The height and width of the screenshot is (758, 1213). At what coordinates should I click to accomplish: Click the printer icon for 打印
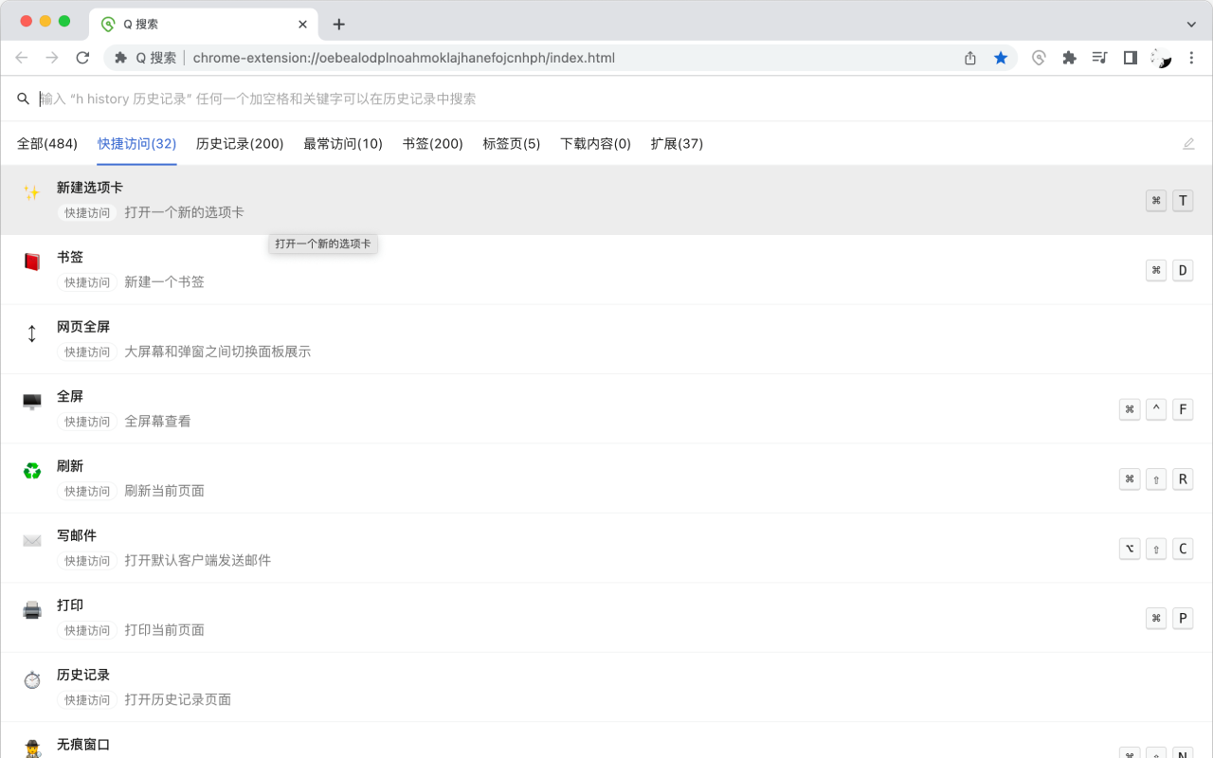(x=32, y=610)
